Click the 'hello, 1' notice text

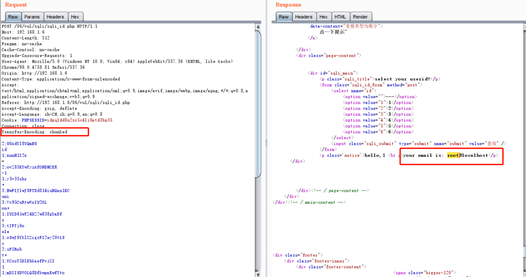coord(375,155)
